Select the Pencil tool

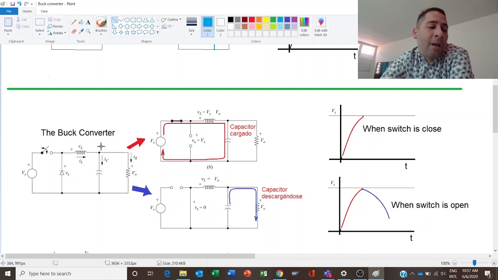coord(74,23)
